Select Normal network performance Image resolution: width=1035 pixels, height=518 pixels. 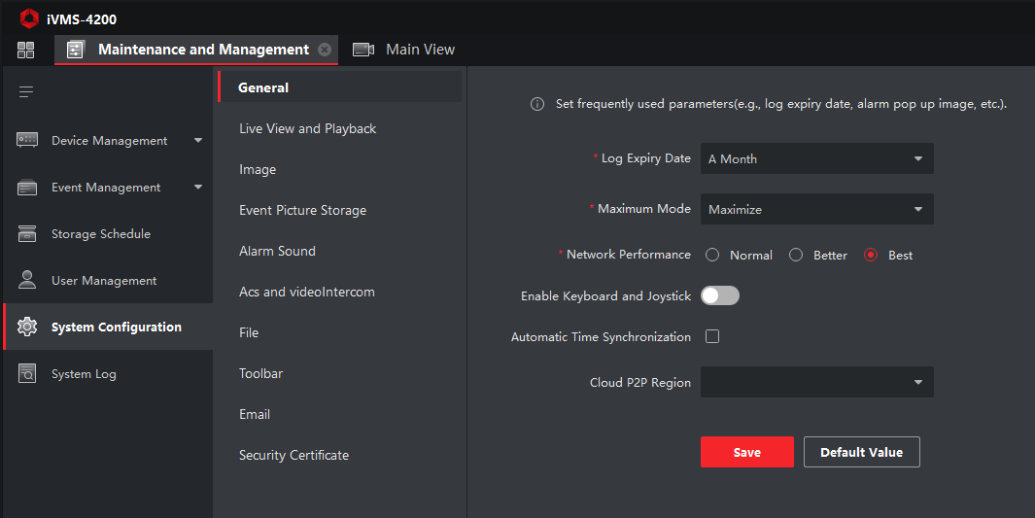712,256
